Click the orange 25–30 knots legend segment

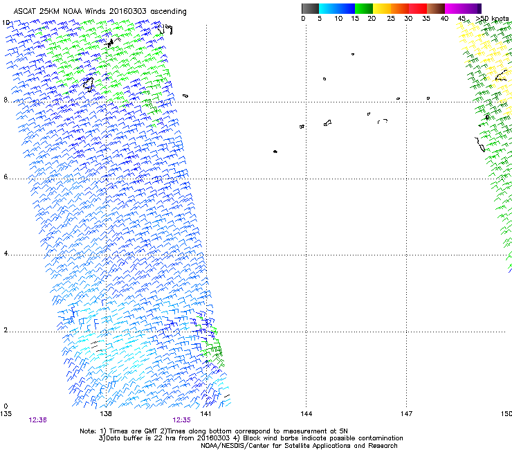[x=400, y=8]
